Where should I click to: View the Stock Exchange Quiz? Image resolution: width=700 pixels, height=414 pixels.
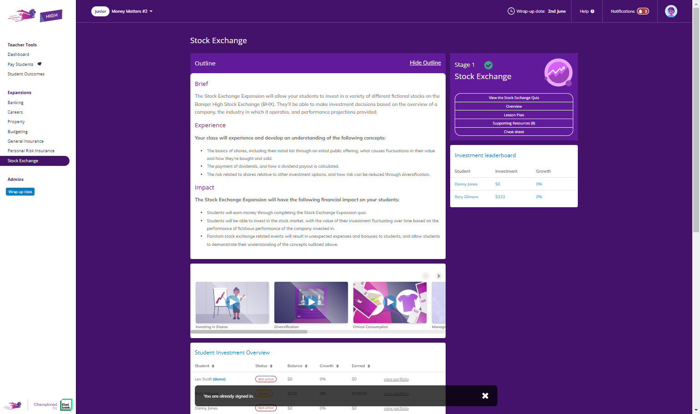pos(514,98)
